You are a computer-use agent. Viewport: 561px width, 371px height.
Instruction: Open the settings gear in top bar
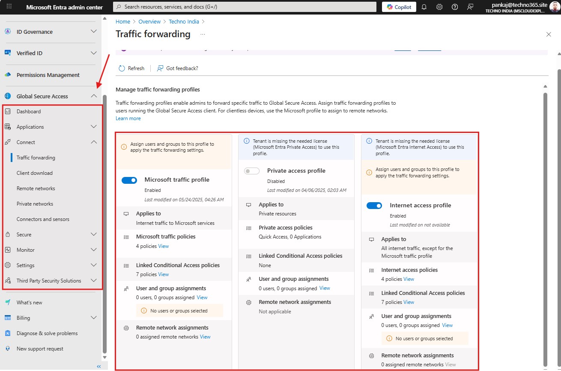point(439,7)
